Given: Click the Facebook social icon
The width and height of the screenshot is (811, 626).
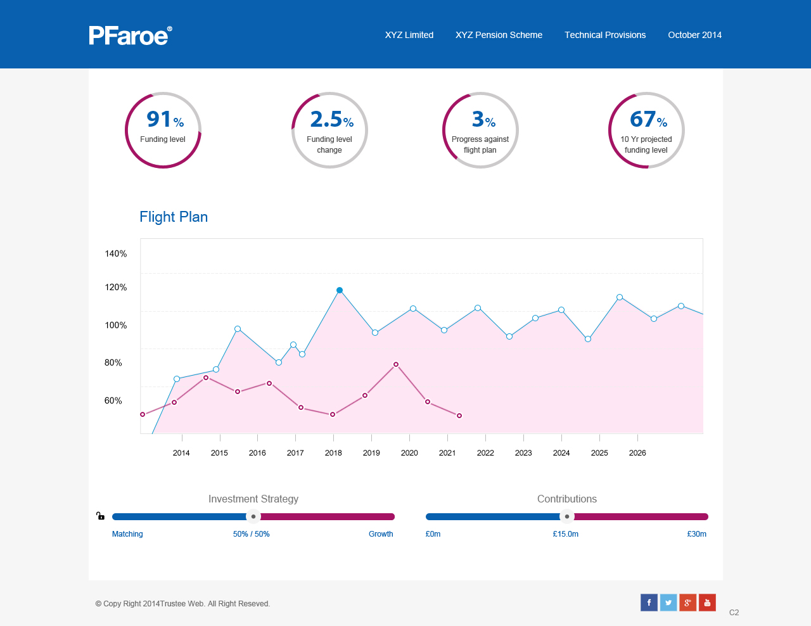Looking at the screenshot, I should coord(649,603).
